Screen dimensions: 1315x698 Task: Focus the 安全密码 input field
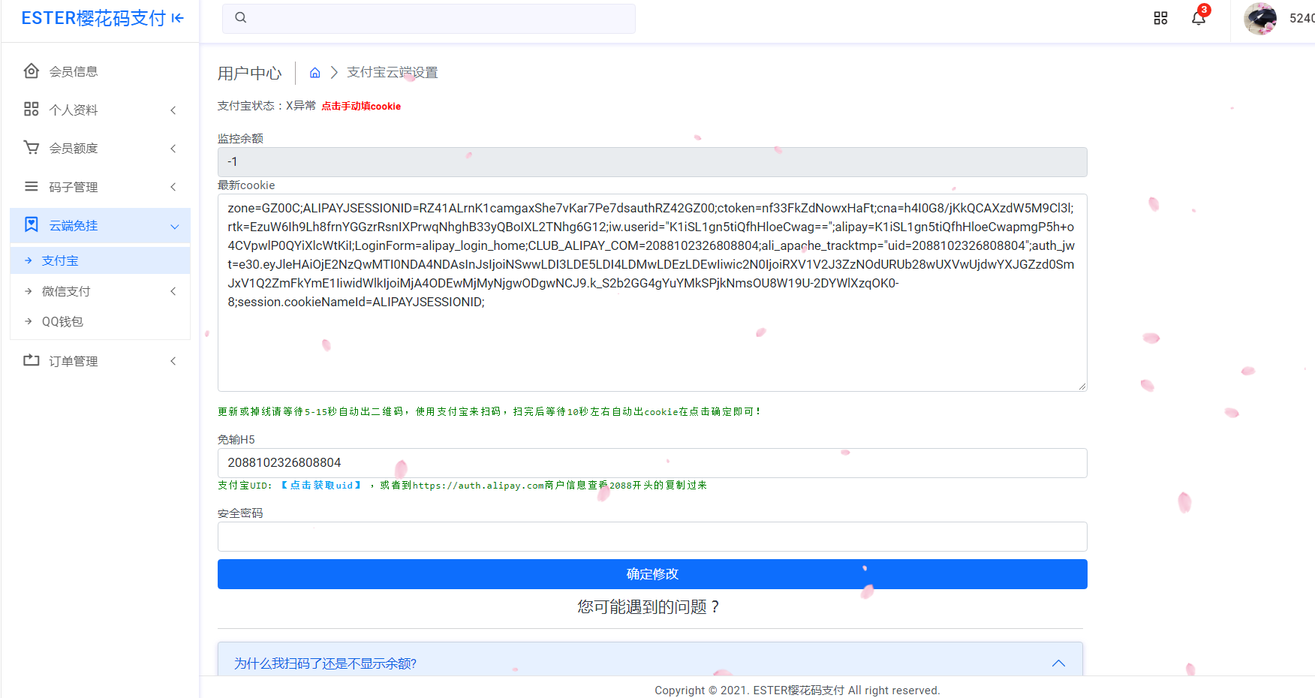[x=652, y=537]
